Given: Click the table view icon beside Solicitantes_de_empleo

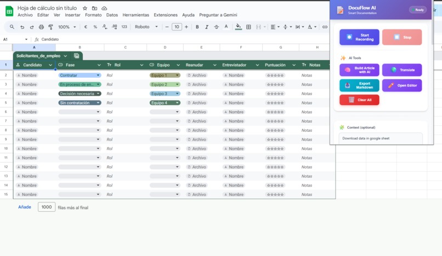Looking at the screenshot, I should pos(76,56).
